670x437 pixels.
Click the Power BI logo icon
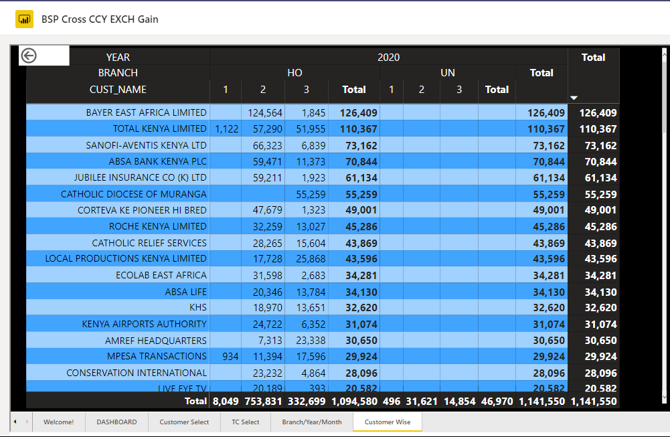click(x=24, y=19)
